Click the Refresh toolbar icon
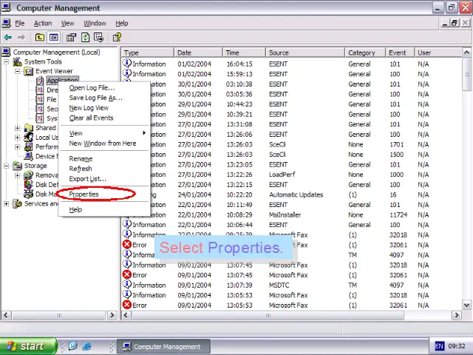473x355 pixels. 86,38
